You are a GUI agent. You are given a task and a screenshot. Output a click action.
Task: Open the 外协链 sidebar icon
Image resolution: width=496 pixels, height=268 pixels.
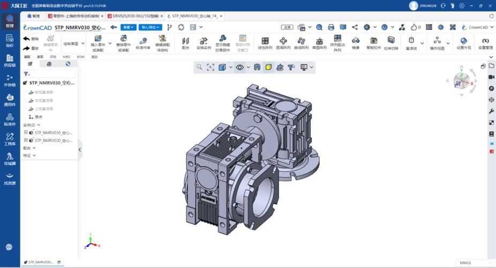(x=10, y=80)
